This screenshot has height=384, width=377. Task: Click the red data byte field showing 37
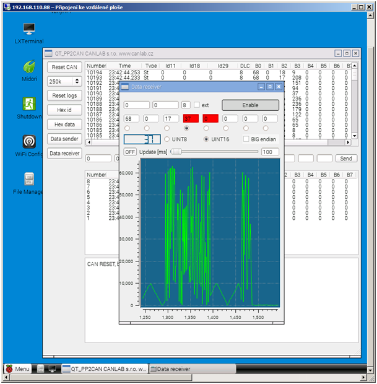(x=191, y=118)
